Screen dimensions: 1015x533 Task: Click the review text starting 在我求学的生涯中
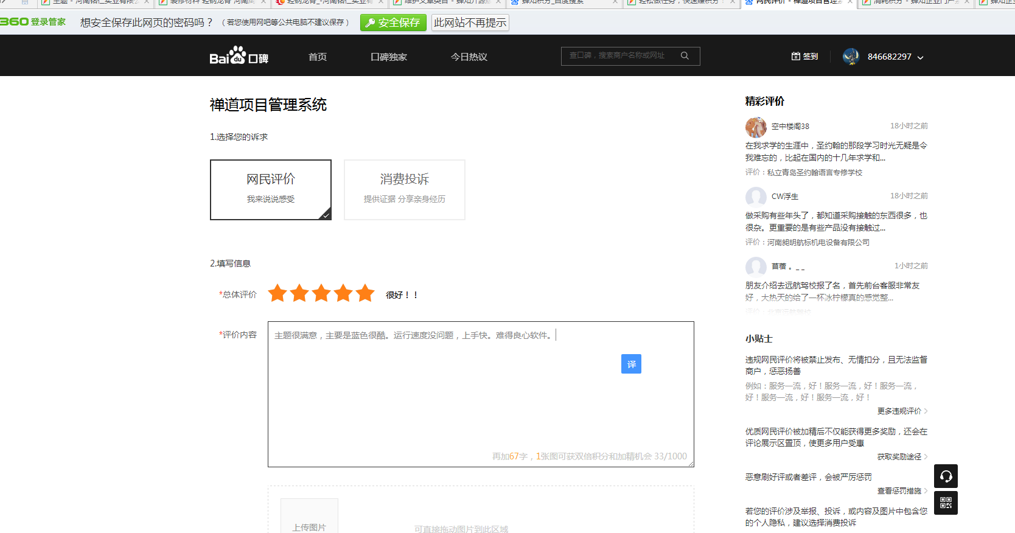pos(836,152)
